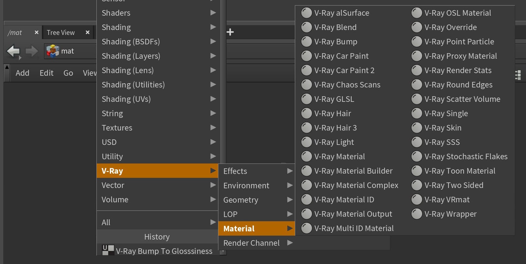Expand the V-Ray Effects submenu
The image size is (526, 264).
257,171
